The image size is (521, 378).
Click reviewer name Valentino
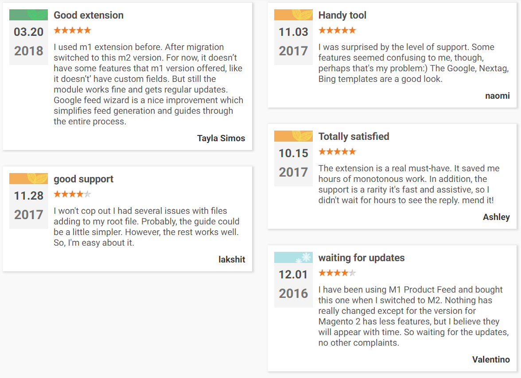(x=491, y=359)
